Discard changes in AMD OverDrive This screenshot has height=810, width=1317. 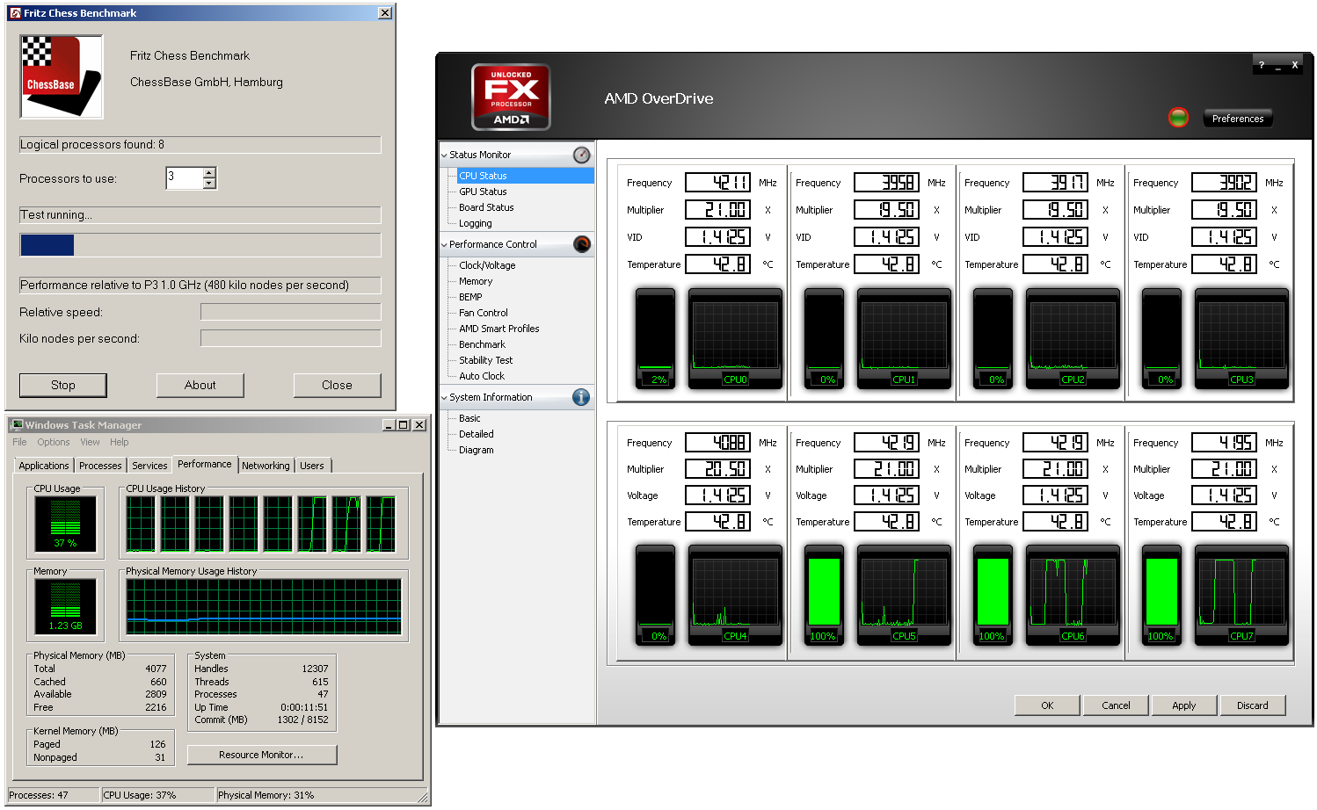coord(1252,705)
